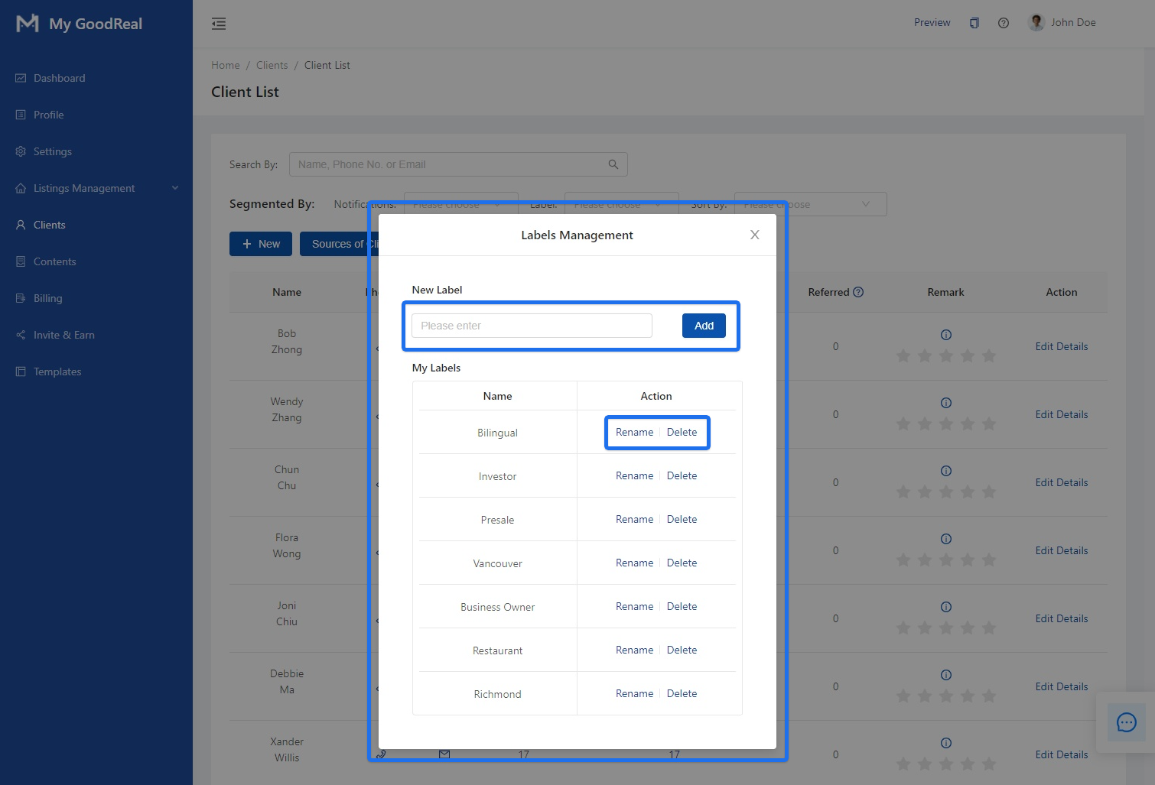Image resolution: width=1155 pixels, height=785 pixels.
Task: Click the copy icon next to Preview
Action: pos(974,23)
